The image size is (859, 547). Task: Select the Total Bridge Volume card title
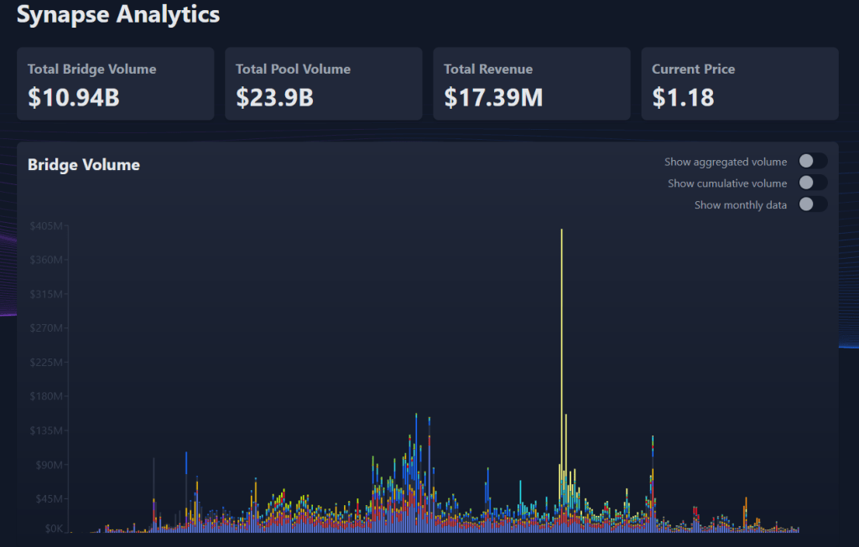point(92,70)
